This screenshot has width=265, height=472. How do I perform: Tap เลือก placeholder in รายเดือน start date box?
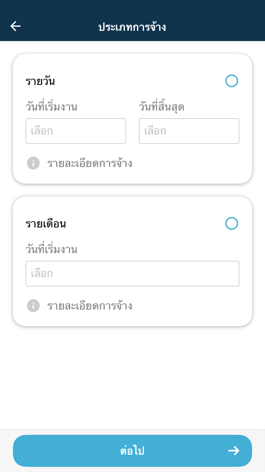(42, 274)
